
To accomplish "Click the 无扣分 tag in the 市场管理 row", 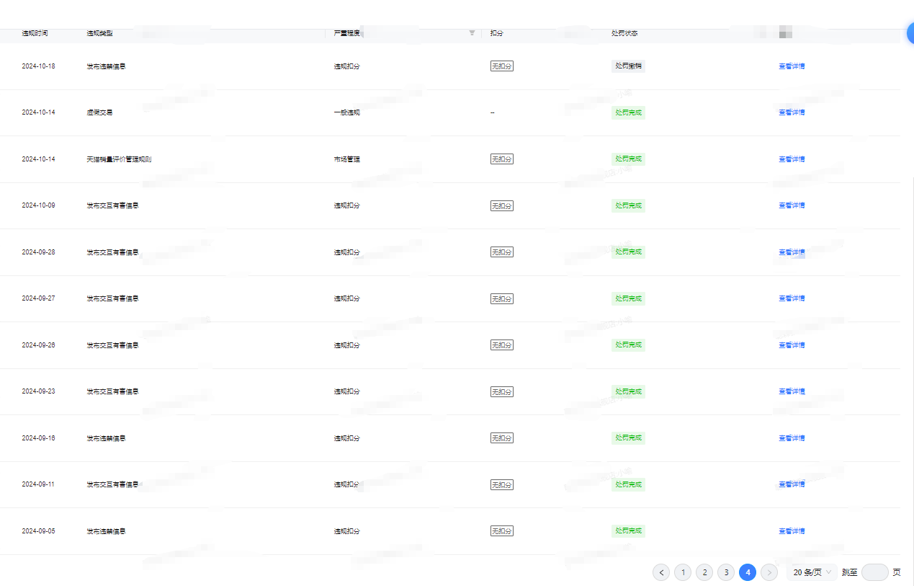I will (x=502, y=159).
